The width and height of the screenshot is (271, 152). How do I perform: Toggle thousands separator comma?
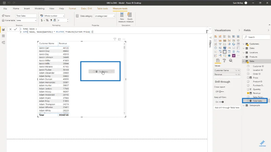pyautogui.click(x=51, y=20)
